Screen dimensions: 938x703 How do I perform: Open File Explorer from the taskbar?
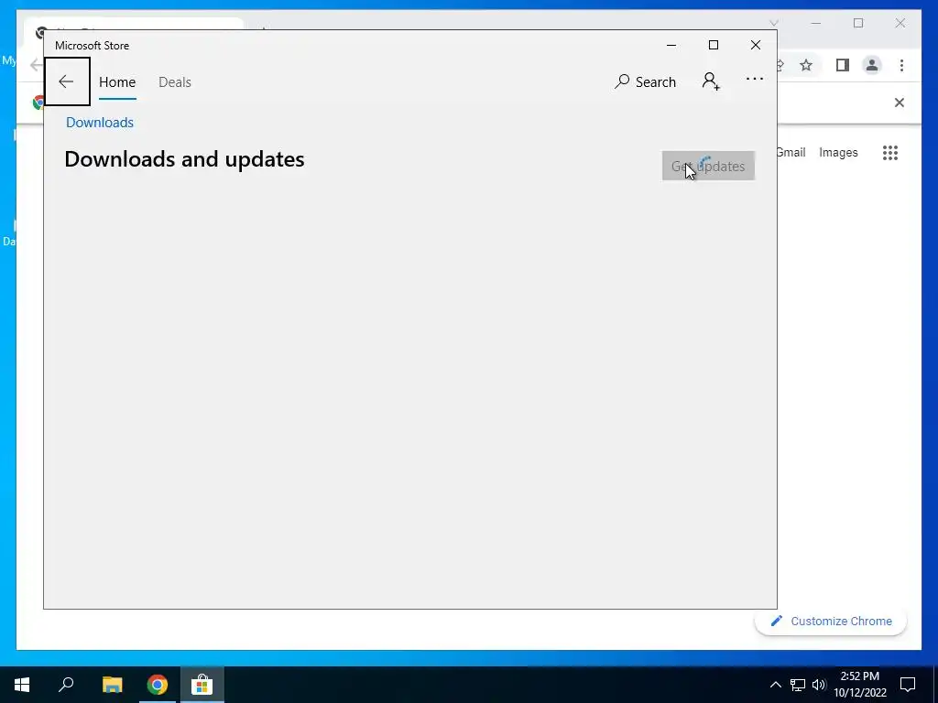[x=112, y=685]
